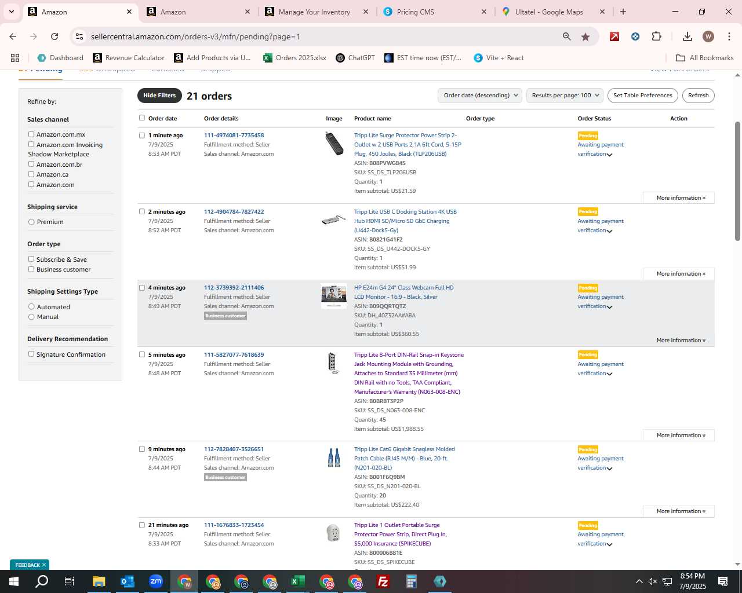Open the Windows Start menu

coord(14,581)
